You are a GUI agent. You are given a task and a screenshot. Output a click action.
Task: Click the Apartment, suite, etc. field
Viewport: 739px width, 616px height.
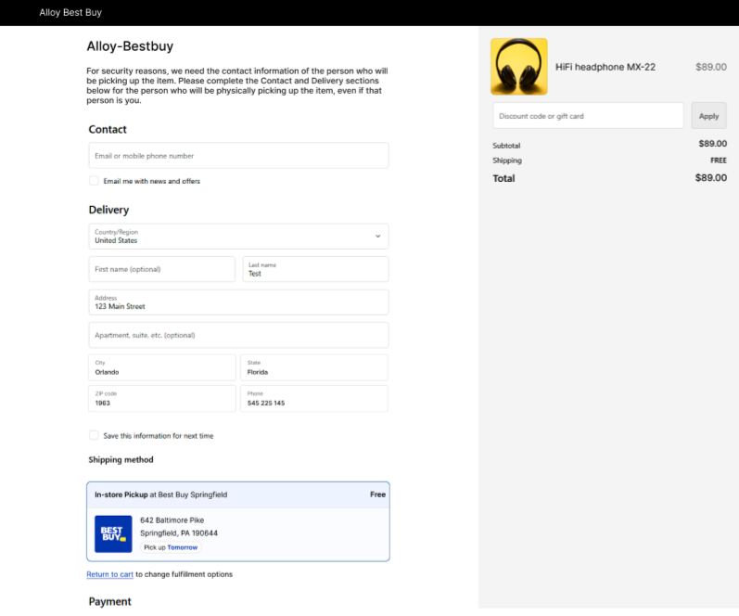[238, 335]
